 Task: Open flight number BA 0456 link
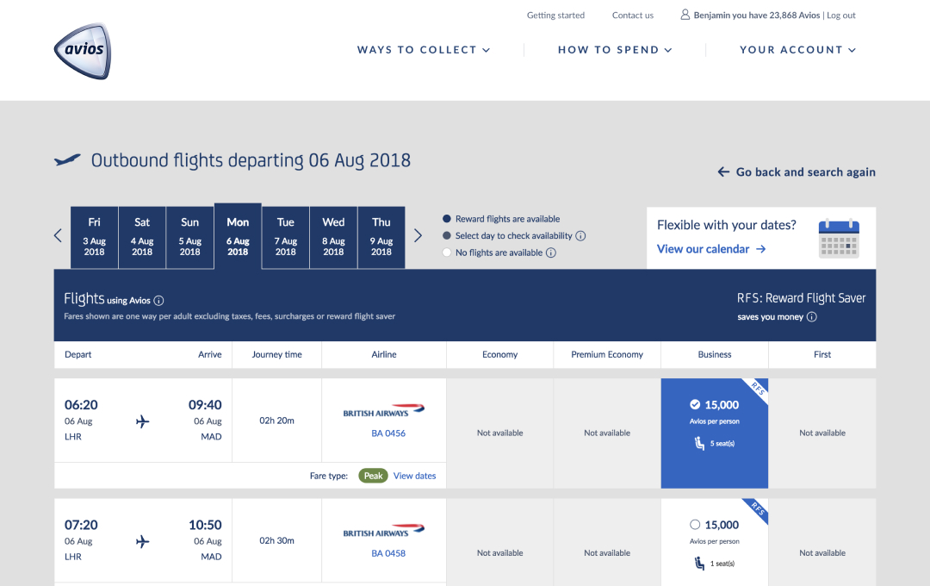[x=388, y=433]
